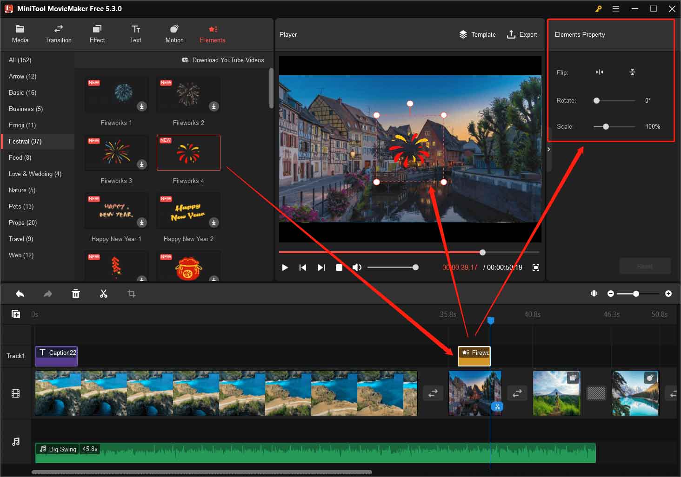681x477 pixels.
Task: Select the Fireworks 4 element thumbnail
Action: (188, 153)
